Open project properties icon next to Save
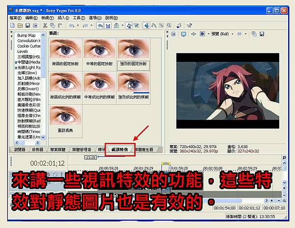The image size is (295, 228). coord(35,25)
